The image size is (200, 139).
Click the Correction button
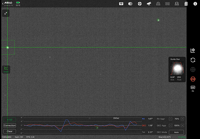(10, 126)
